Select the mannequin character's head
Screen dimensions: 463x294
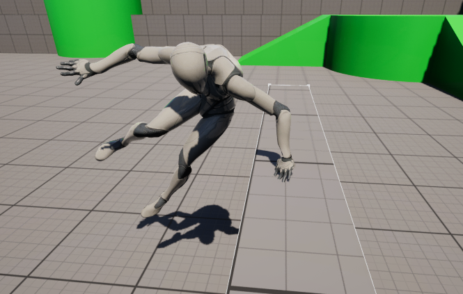tap(189, 67)
